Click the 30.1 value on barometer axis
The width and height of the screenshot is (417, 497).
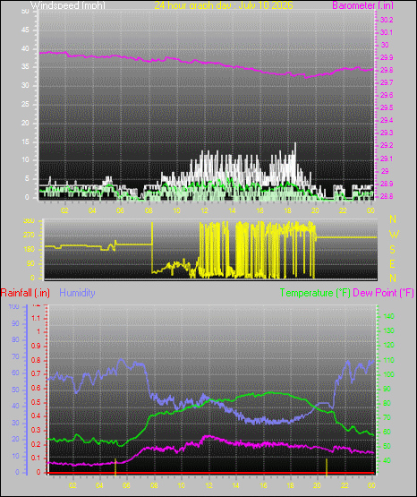click(x=387, y=32)
